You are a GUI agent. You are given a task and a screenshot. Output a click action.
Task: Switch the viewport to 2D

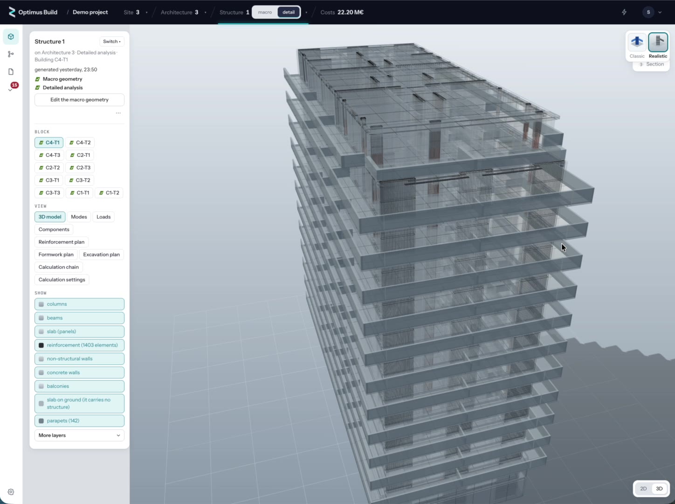click(643, 489)
